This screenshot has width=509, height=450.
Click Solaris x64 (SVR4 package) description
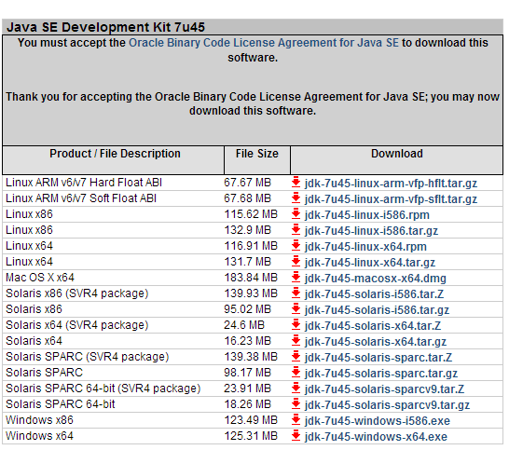(77, 325)
